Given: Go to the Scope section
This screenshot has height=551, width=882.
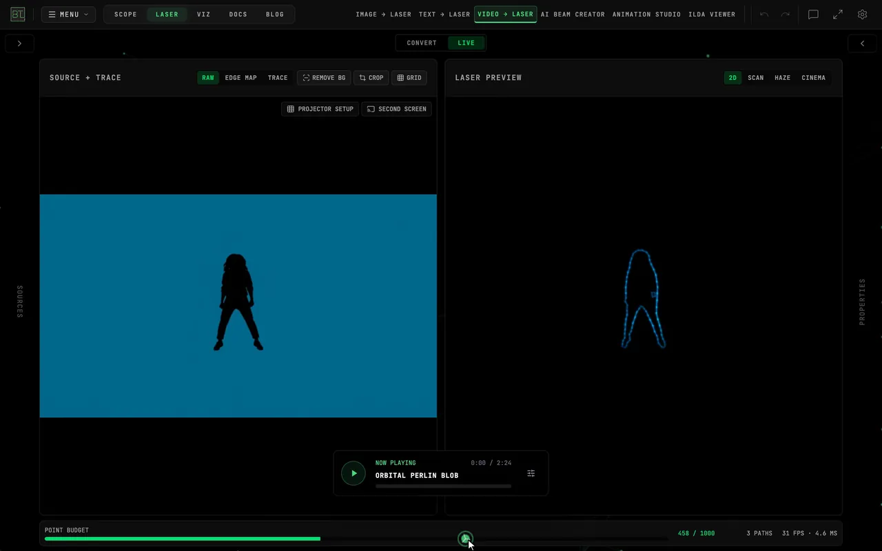Looking at the screenshot, I should point(125,14).
